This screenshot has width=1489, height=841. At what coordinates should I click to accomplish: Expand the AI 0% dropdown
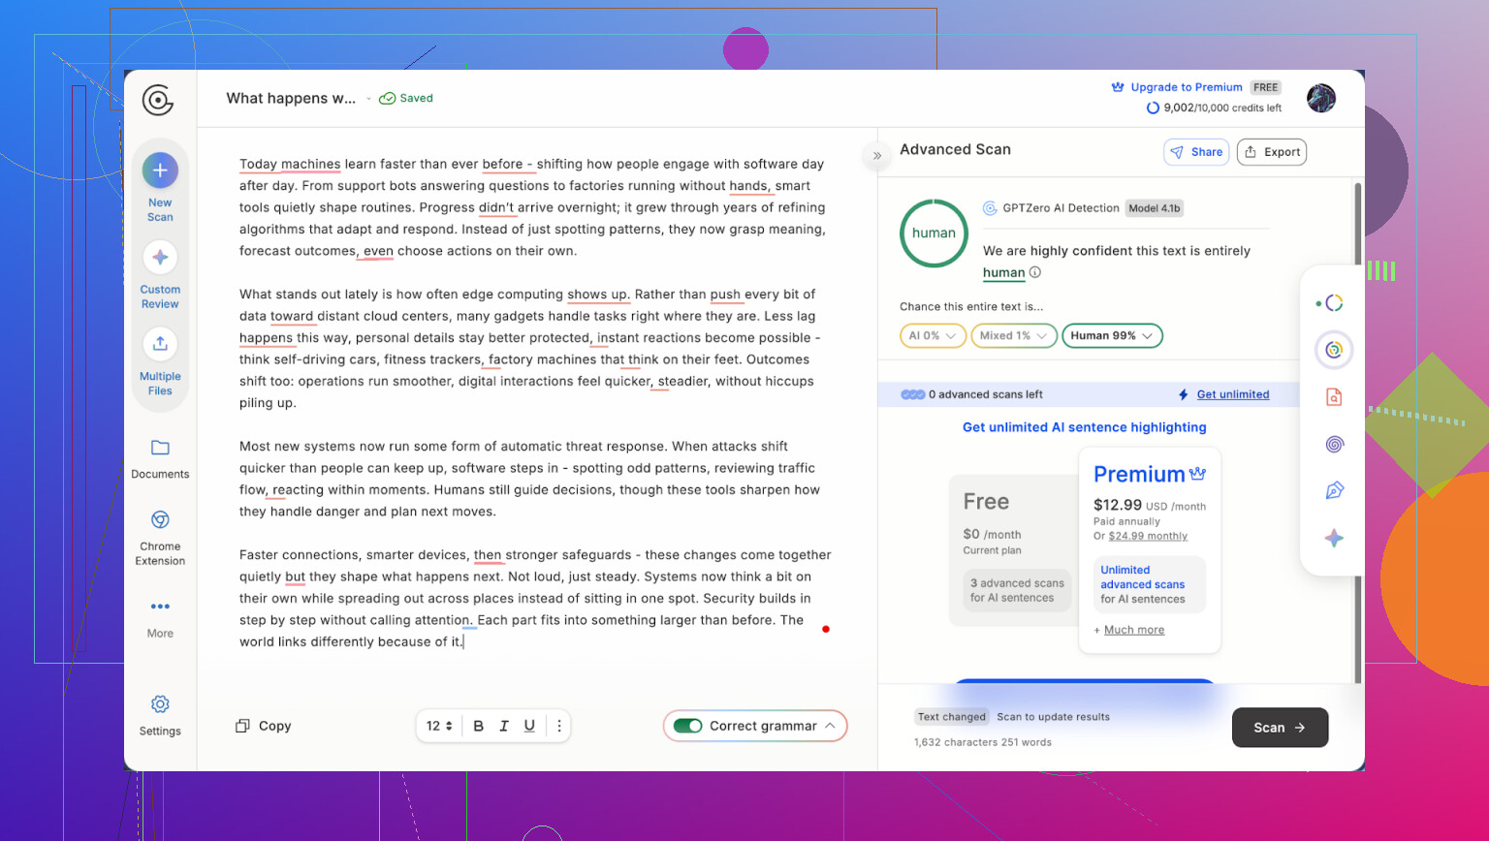pos(933,336)
